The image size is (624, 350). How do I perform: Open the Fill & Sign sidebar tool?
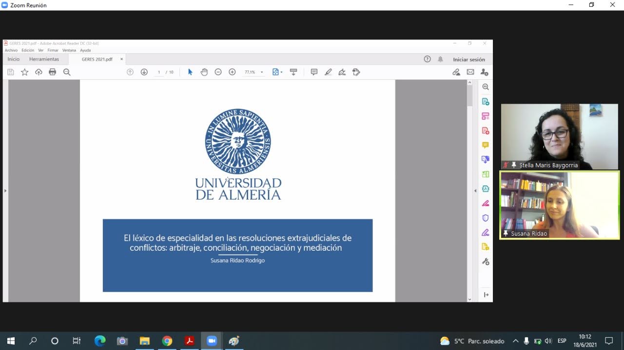click(486, 232)
